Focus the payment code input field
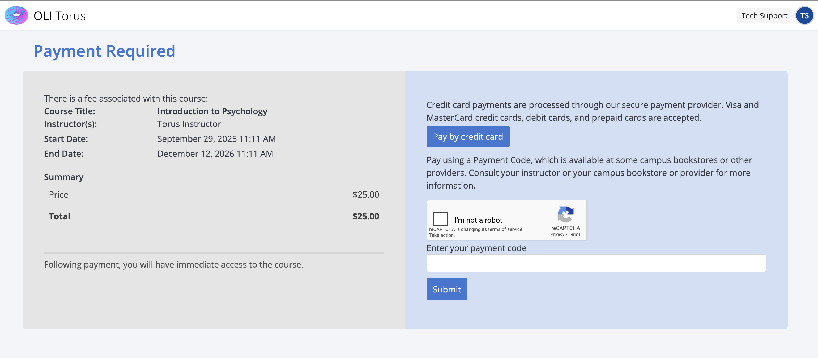 point(596,263)
